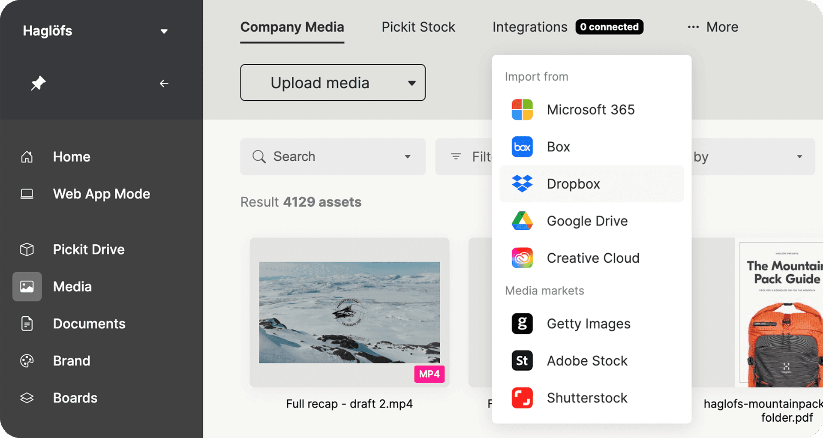Choose Google Drive from import menu
The image size is (823, 438).
(x=592, y=221)
